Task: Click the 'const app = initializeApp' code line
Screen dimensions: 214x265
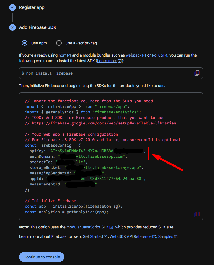Action: (74, 206)
